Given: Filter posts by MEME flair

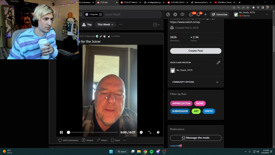Looking at the screenshot, I should [200, 103].
